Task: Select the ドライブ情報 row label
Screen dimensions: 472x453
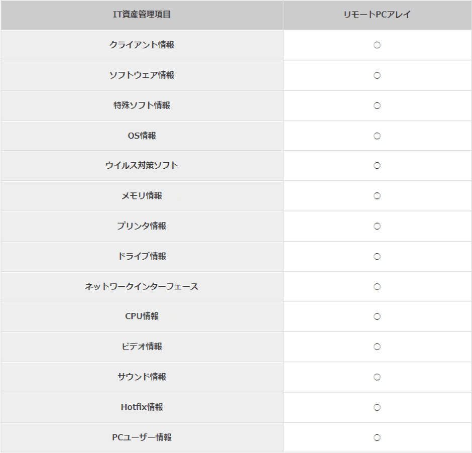Action: (x=142, y=256)
